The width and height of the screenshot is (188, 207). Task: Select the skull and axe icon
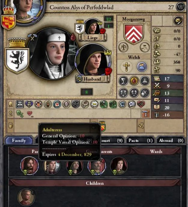point(145,93)
